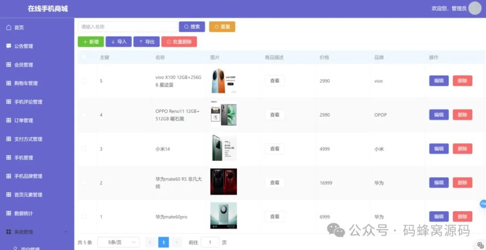Collapse the 系统管理 submenu arrow
486x250 pixels.
pos(66,232)
